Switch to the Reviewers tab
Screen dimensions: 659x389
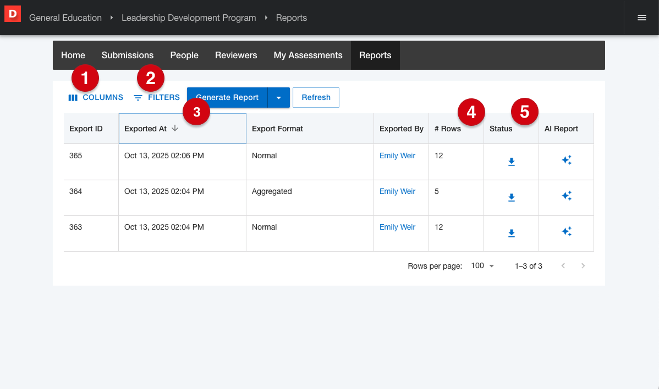236,55
